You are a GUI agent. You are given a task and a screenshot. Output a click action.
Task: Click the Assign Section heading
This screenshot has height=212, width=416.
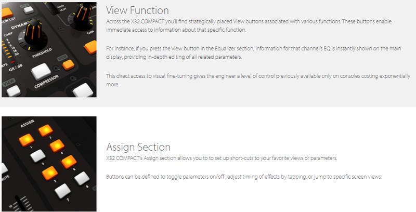click(138, 147)
